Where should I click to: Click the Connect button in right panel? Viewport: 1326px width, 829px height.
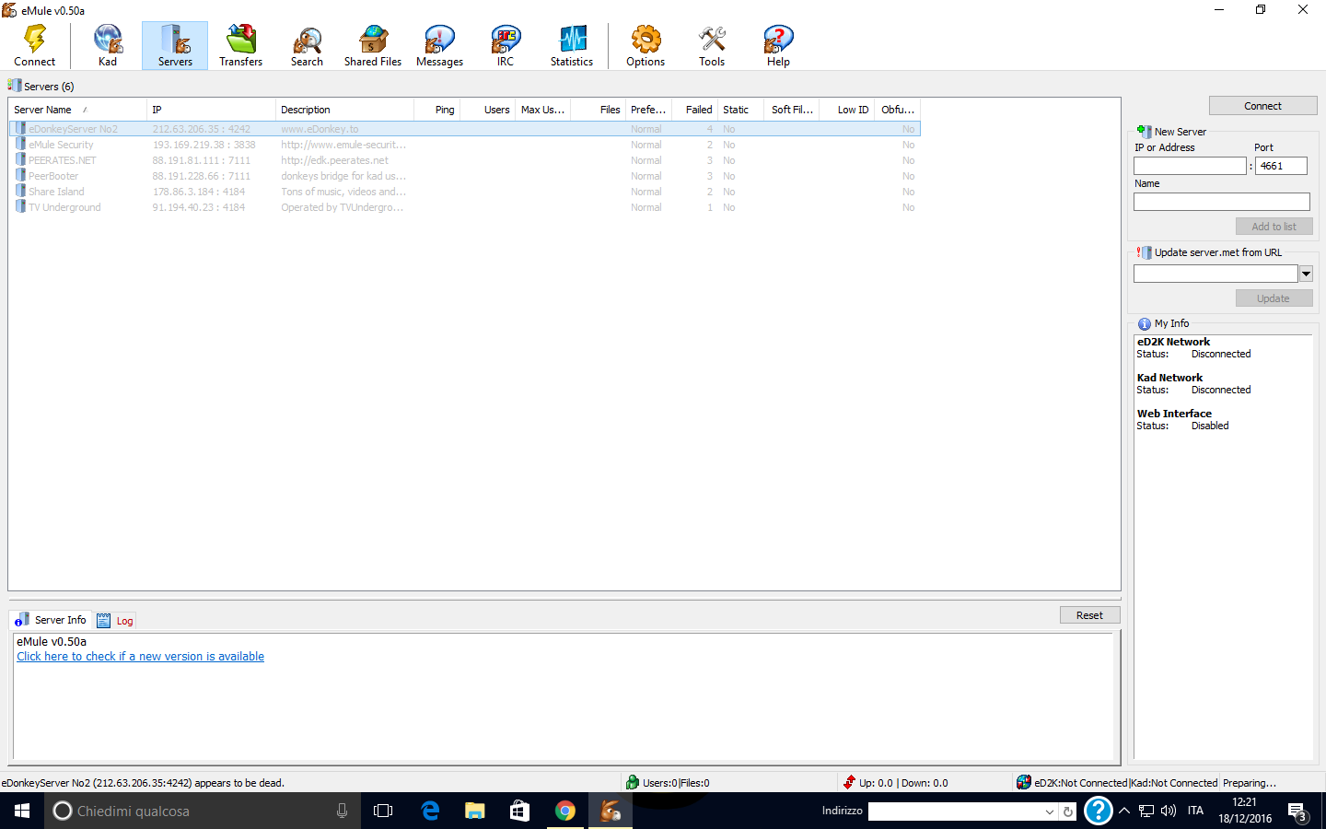click(1262, 106)
